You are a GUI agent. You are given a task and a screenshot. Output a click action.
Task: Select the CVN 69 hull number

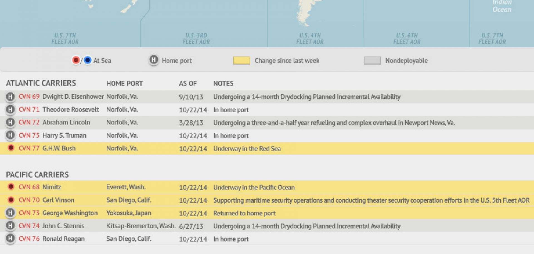point(29,97)
